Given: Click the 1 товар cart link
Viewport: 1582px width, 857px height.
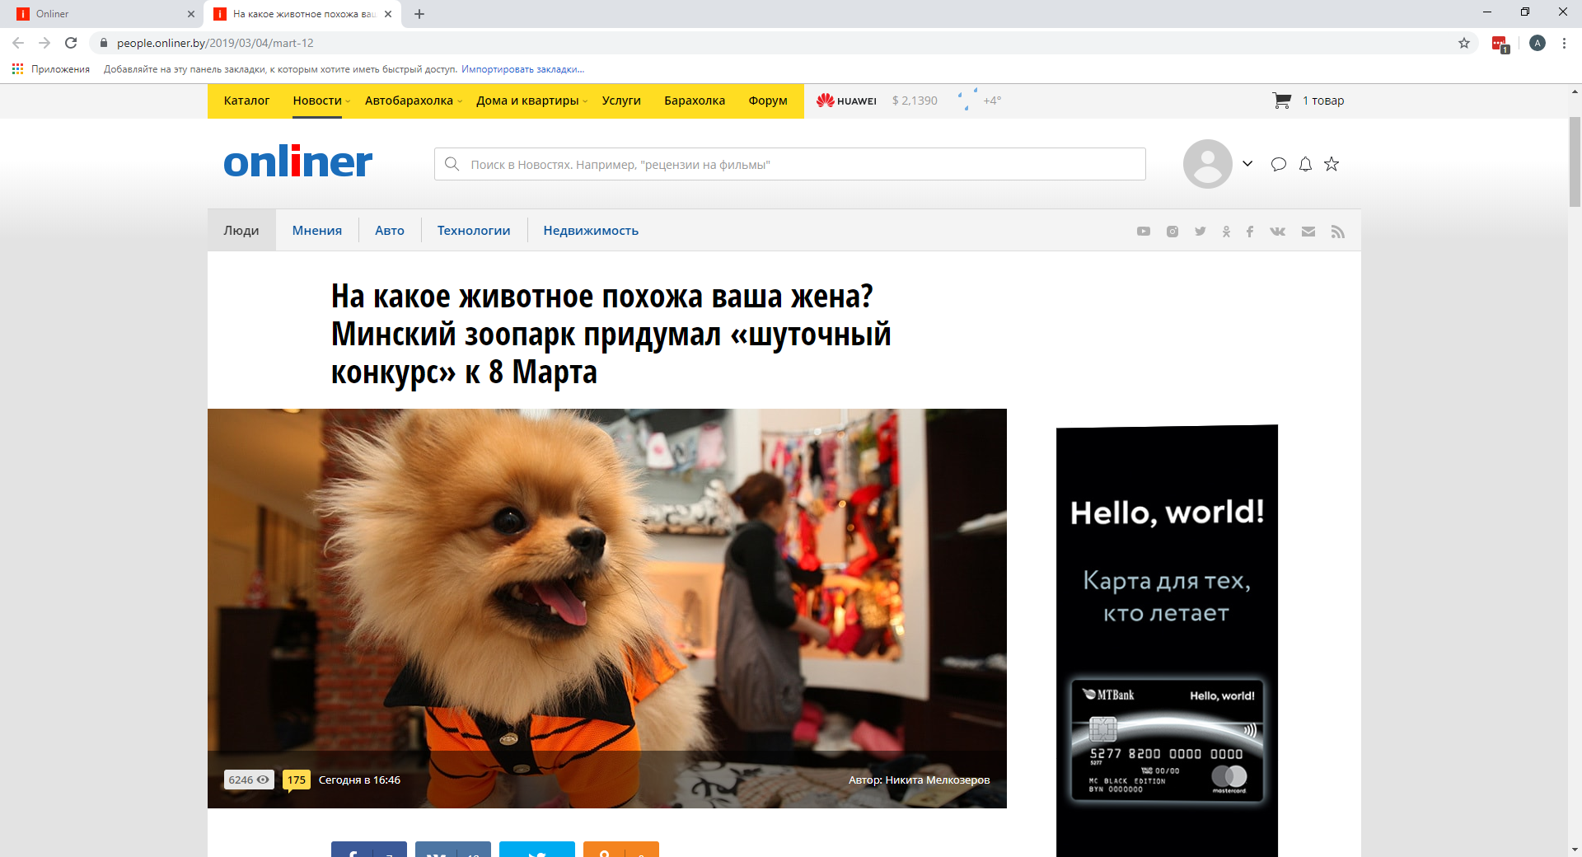Looking at the screenshot, I should pos(1323,101).
